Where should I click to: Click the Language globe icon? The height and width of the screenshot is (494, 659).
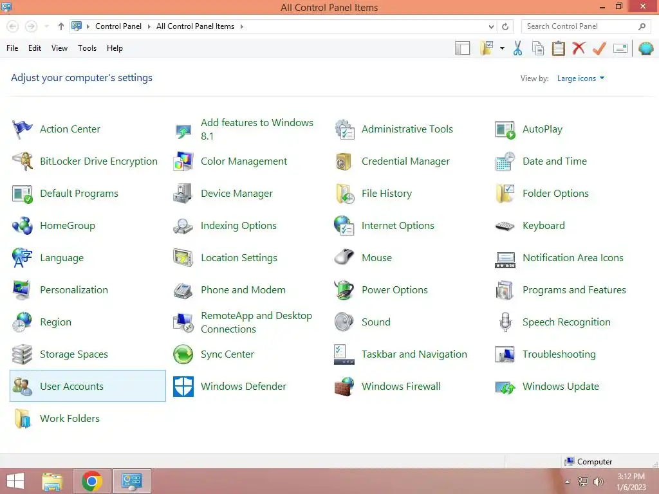23,258
